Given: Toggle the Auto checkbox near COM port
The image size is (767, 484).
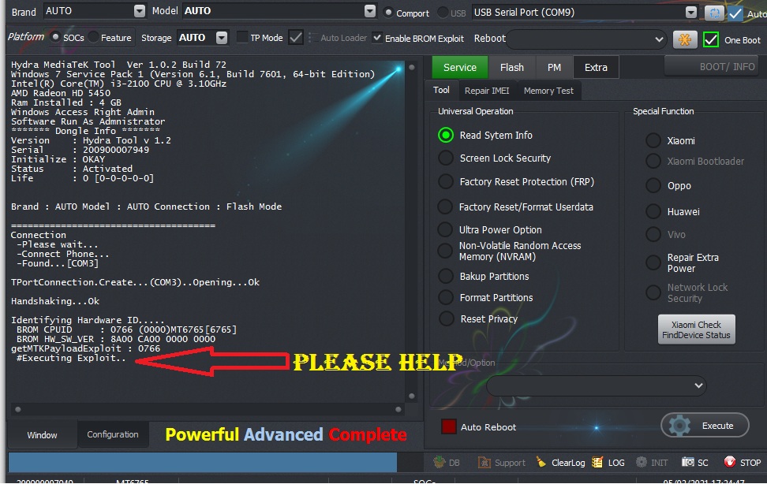Looking at the screenshot, I should [x=735, y=13].
